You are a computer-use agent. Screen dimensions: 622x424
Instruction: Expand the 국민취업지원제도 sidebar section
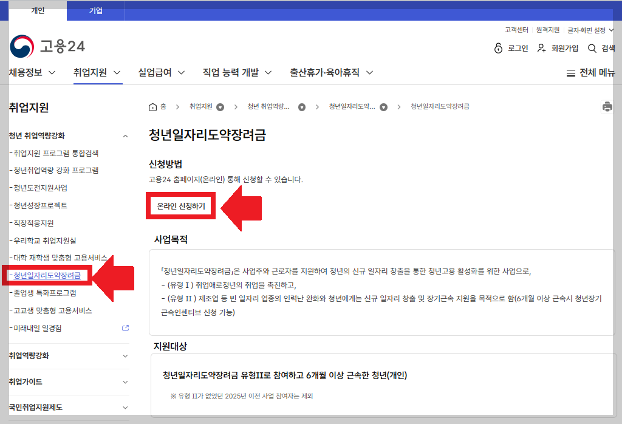(x=125, y=408)
